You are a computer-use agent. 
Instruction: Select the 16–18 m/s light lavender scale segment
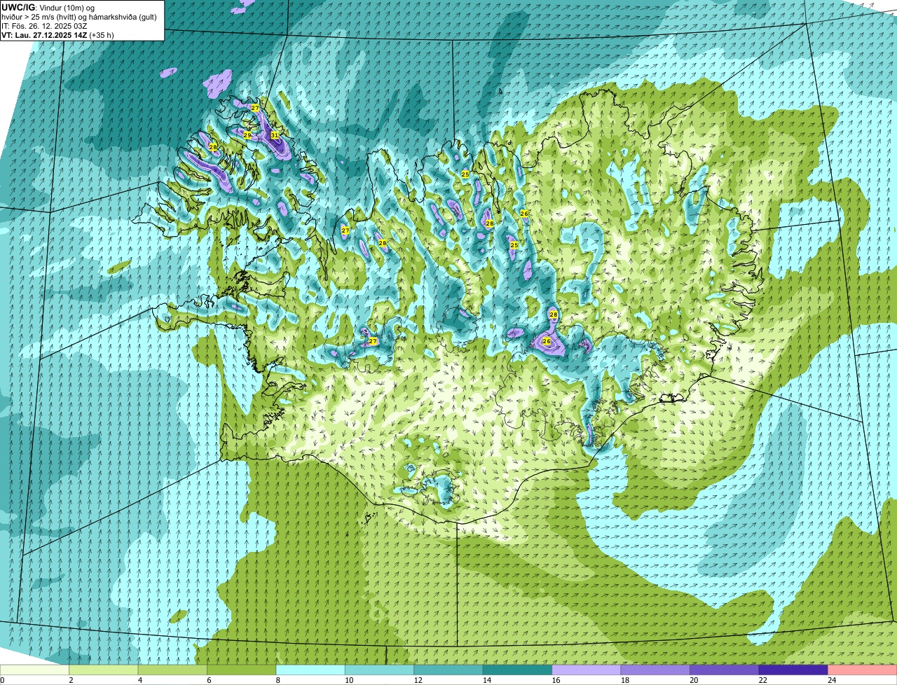(x=587, y=670)
